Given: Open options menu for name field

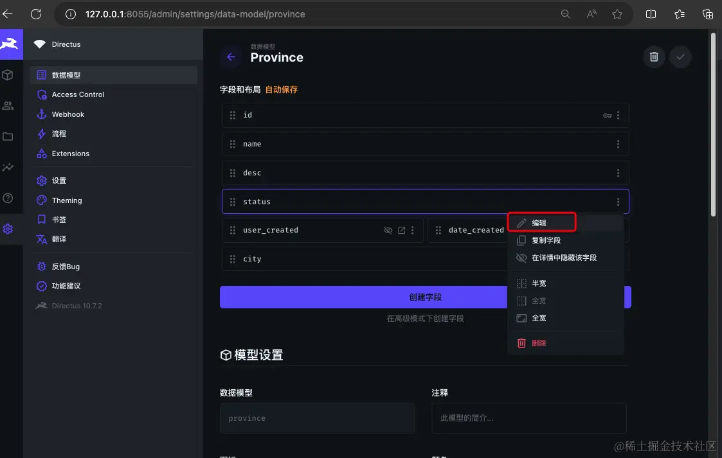Looking at the screenshot, I should coord(618,145).
